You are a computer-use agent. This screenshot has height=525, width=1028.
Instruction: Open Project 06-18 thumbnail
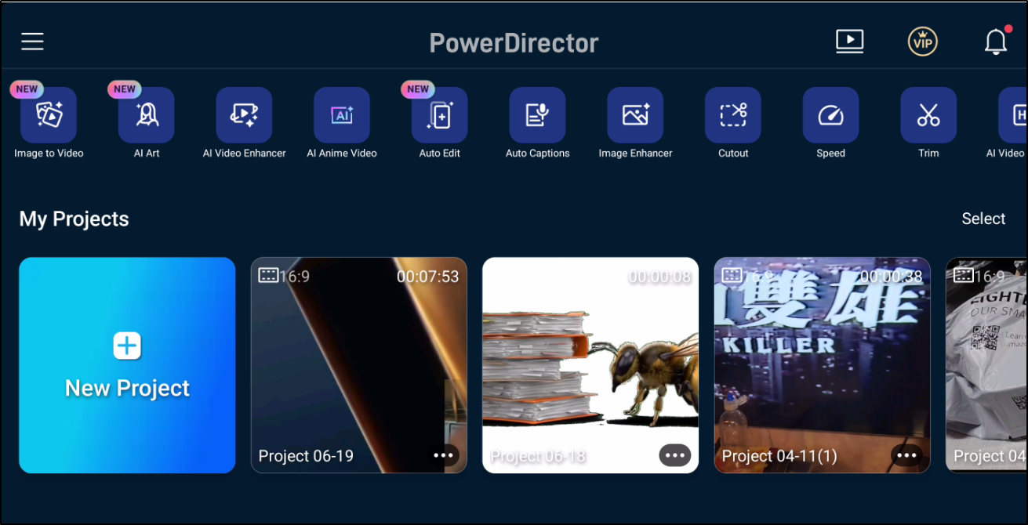coord(590,365)
